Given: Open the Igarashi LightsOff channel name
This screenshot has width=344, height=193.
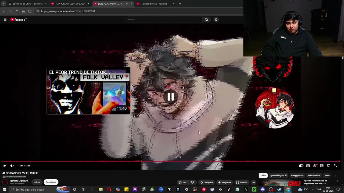Looking at the screenshot, I should click(19, 181).
